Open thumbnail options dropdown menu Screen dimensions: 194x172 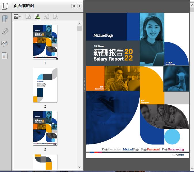(17, 17)
